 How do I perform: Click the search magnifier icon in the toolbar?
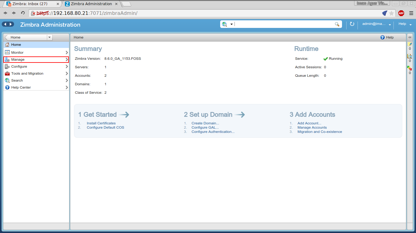pyautogui.click(x=337, y=24)
